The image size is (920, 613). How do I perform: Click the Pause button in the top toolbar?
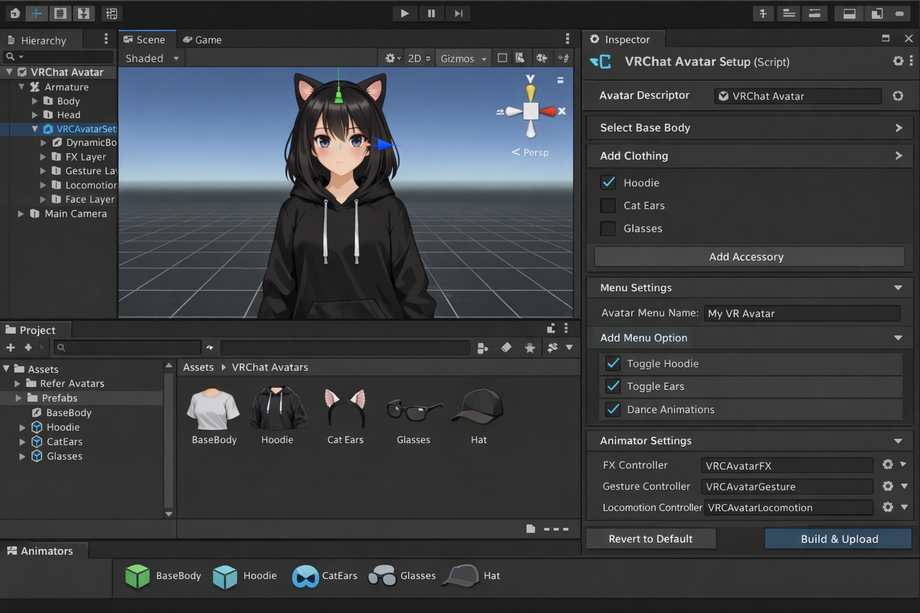431,13
